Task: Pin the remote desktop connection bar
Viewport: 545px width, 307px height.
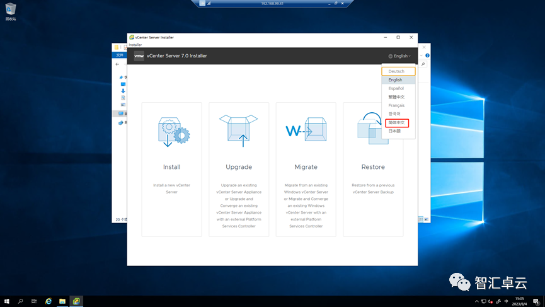Action: tap(202, 3)
